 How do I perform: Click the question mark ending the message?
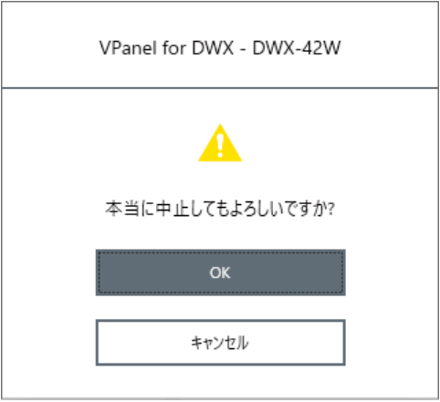click(331, 209)
